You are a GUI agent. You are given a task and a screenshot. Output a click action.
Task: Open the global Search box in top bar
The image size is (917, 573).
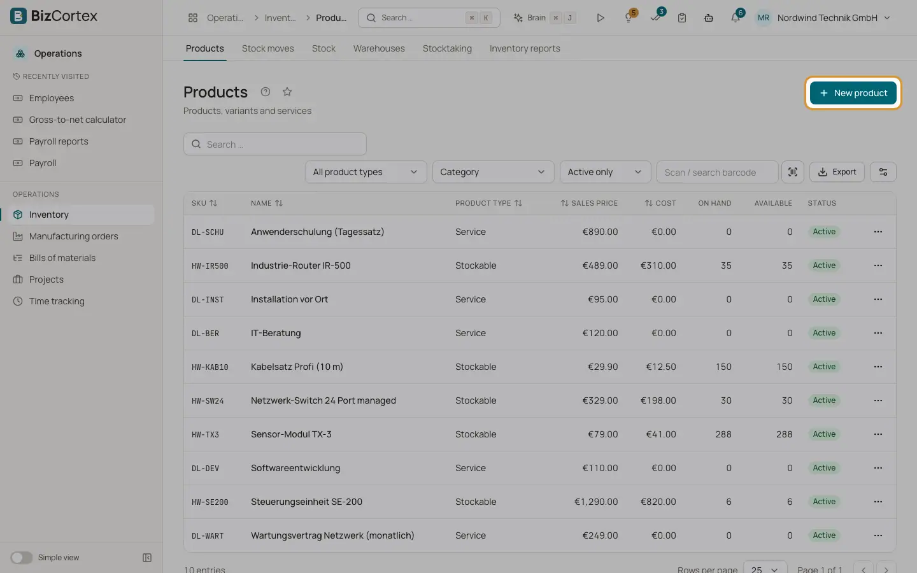429,18
